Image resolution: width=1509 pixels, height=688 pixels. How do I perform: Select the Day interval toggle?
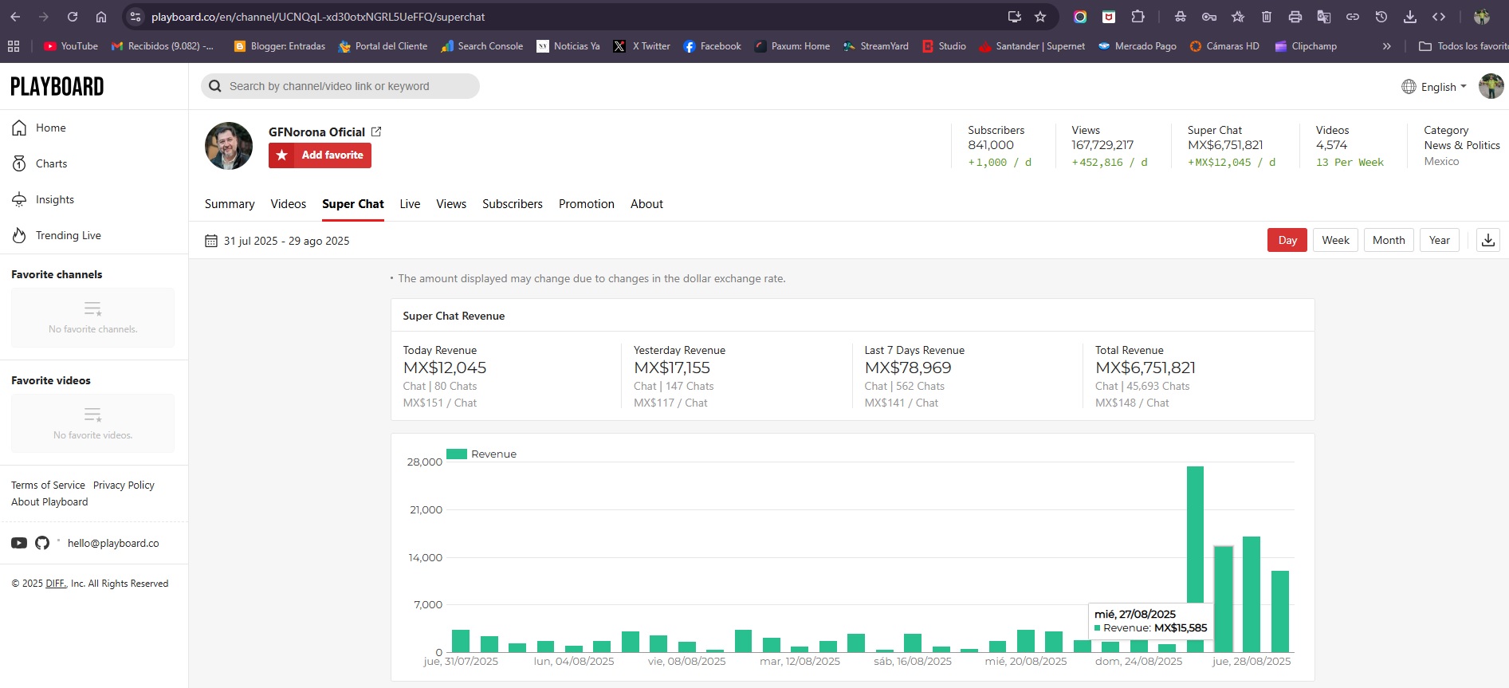point(1287,240)
